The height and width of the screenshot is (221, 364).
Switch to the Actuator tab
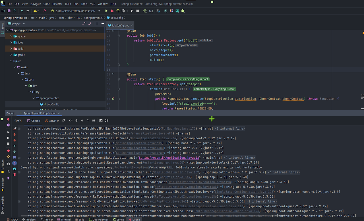tap(52, 121)
